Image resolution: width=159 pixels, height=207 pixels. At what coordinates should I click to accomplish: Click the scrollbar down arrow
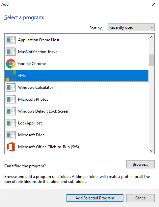click(151, 151)
